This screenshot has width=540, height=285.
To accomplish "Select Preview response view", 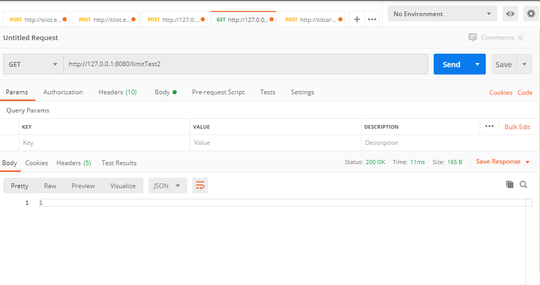I will pyautogui.click(x=83, y=185).
